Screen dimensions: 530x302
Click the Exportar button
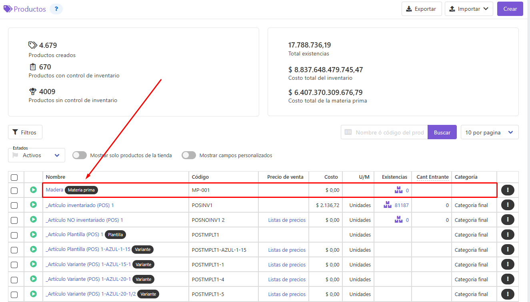(422, 9)
